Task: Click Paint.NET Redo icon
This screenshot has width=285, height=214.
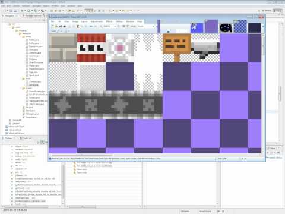Action: [x=96, y=26]
